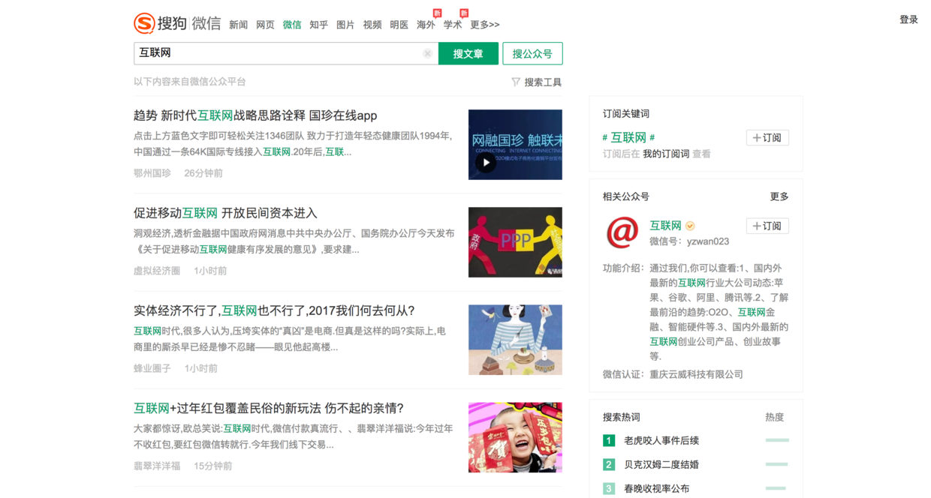The width and height of the screenshot is (931, 498).
Task: Click the source 翡翠洋洋福
Action: (157, 466)
